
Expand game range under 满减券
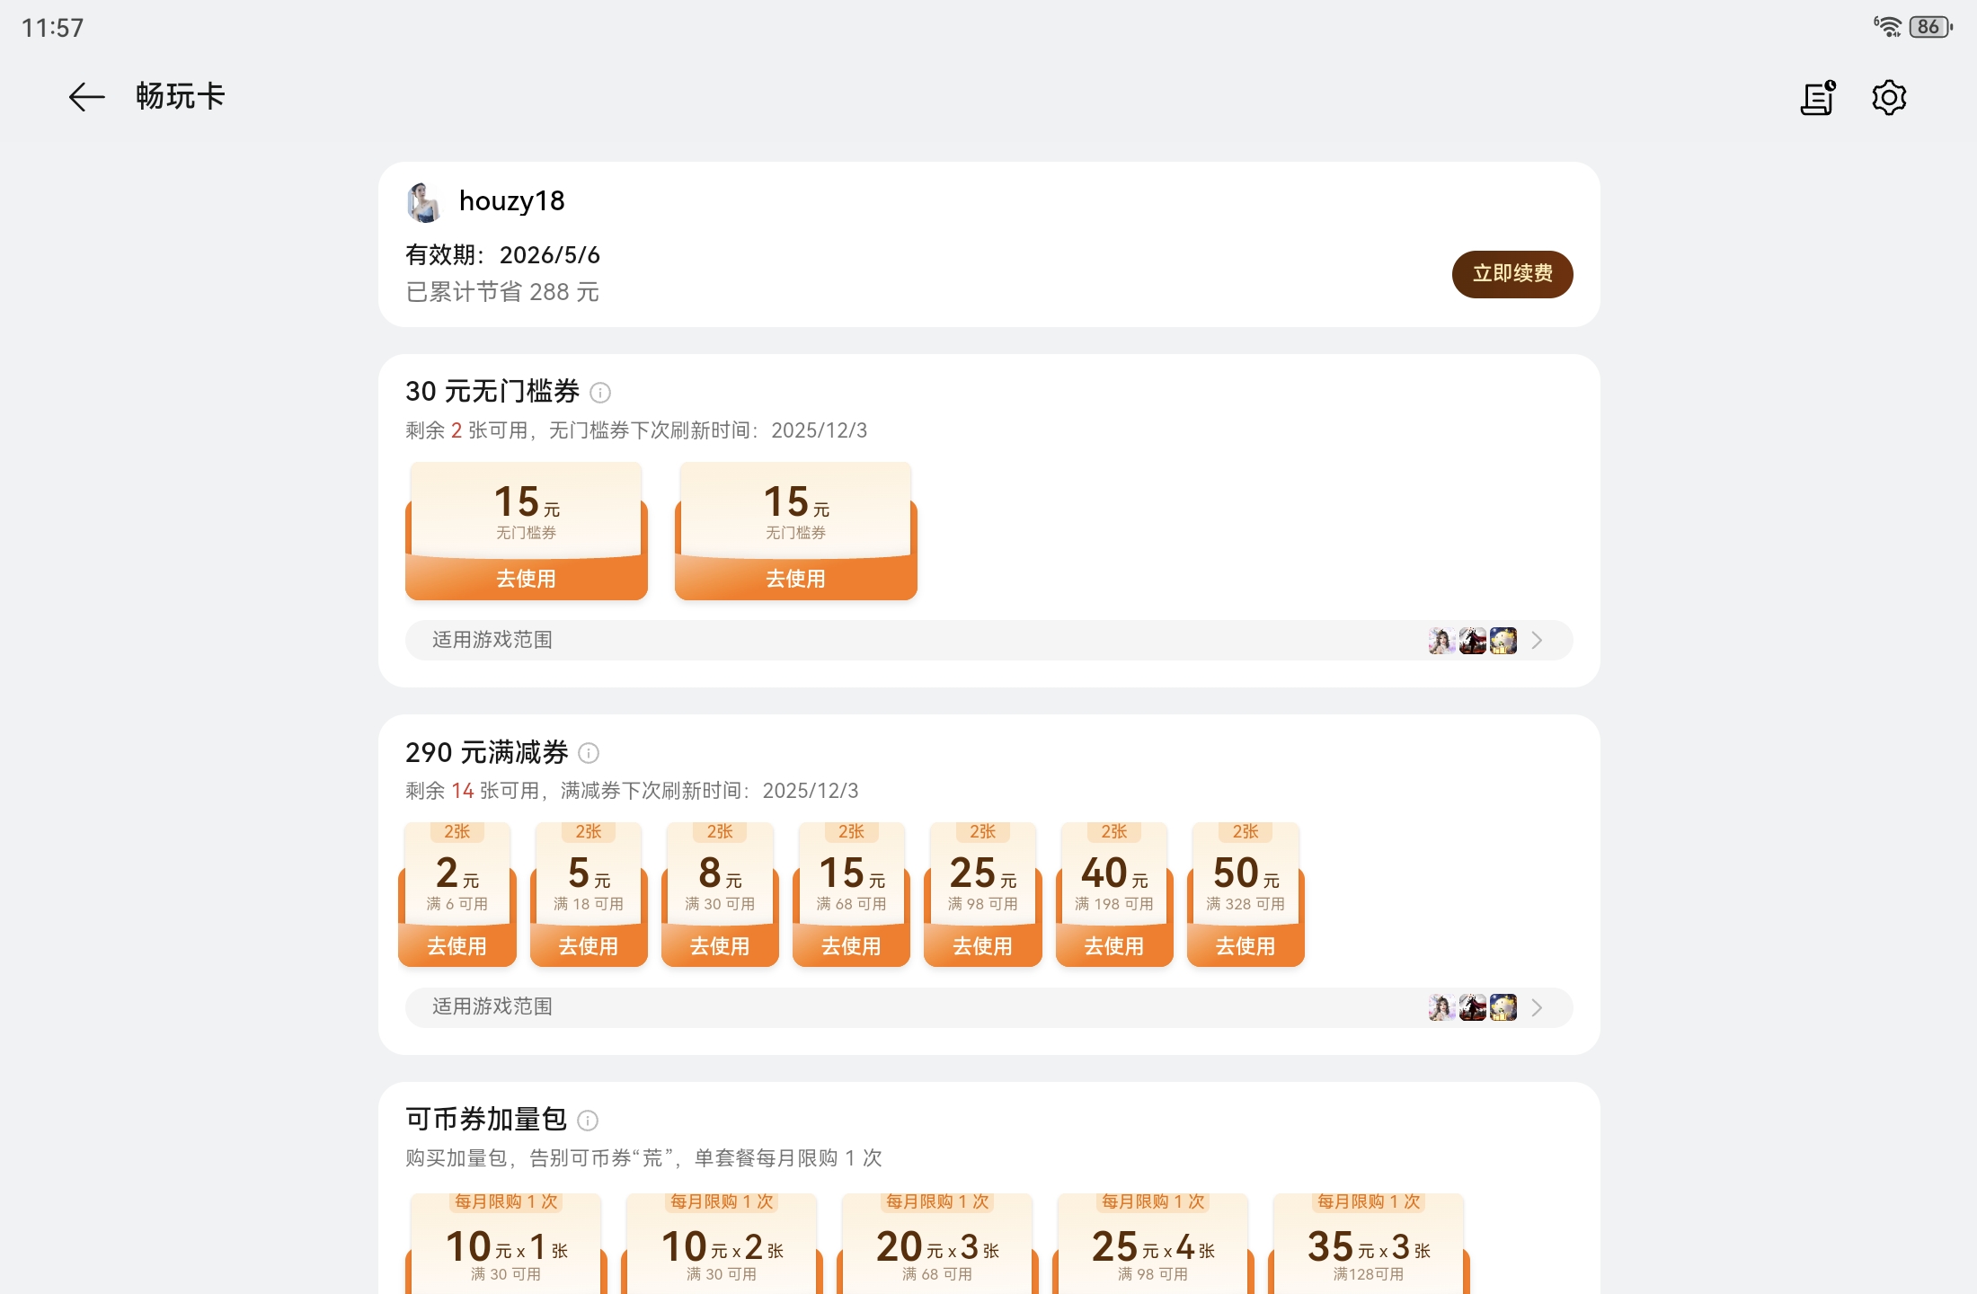coord(988,1007)
